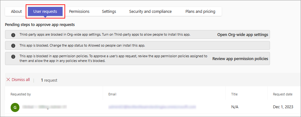Image resolution: width=301 pixels, height=117 pixels.
Task: Click the Title column header
Action: click(234, 94)
